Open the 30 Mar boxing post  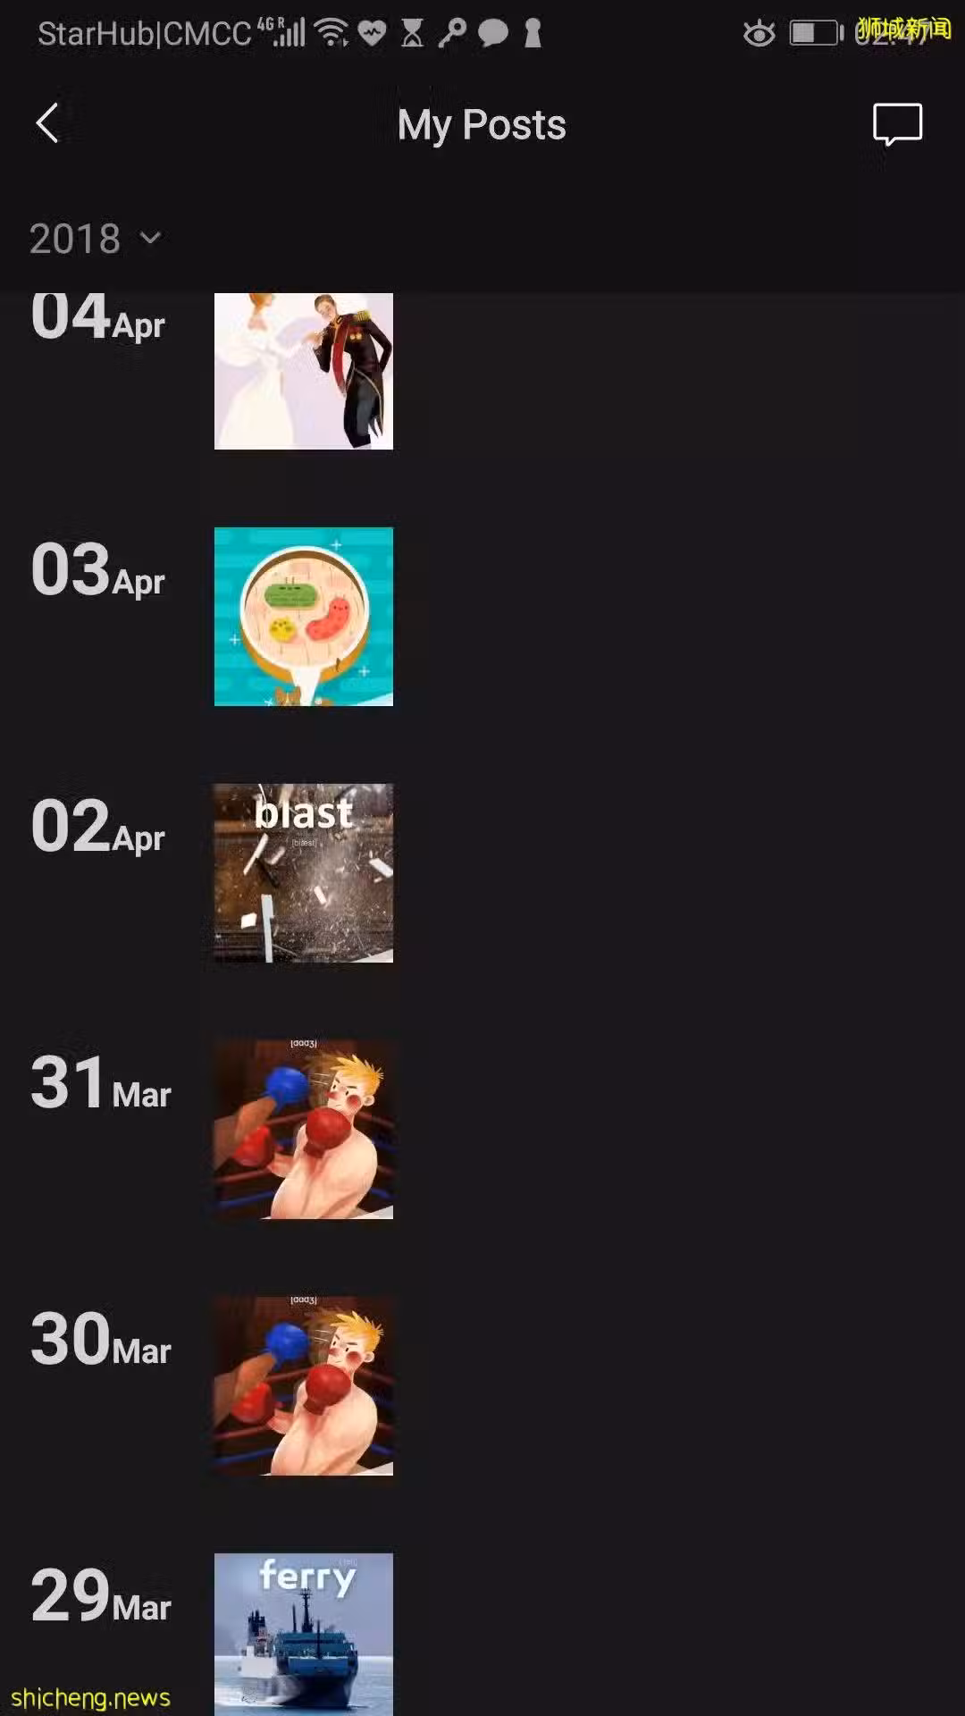tap(304, 1386)
